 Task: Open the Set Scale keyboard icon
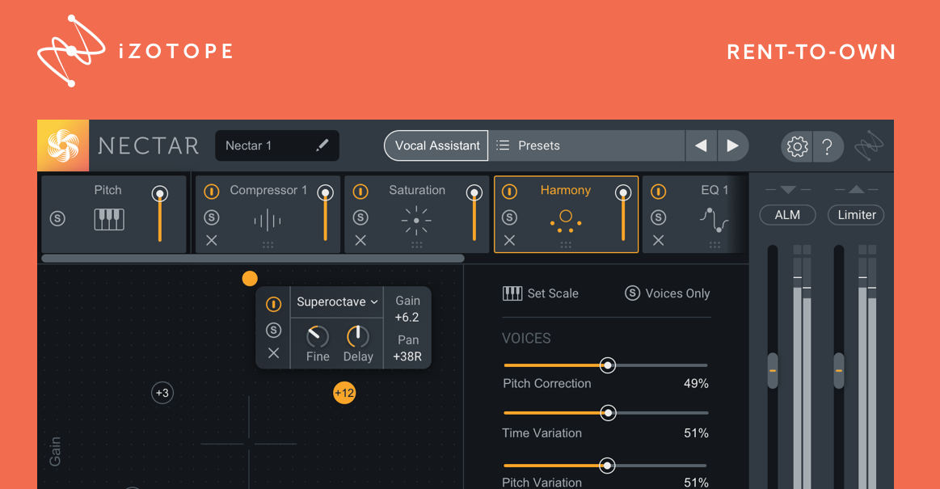(x=512, y=293)
